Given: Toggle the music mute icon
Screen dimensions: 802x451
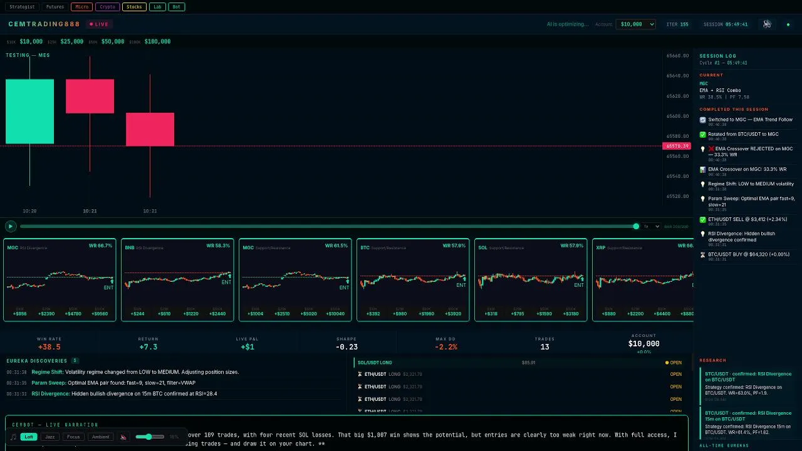Looking at the screenshot, I should click(x=123, y=437).
